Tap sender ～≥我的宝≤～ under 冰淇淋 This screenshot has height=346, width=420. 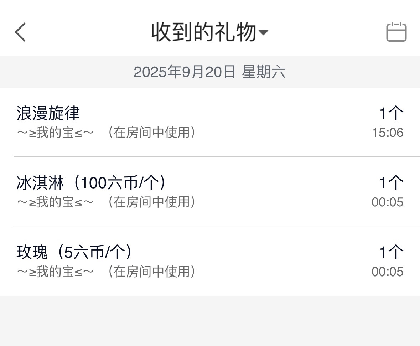point(55,202)
